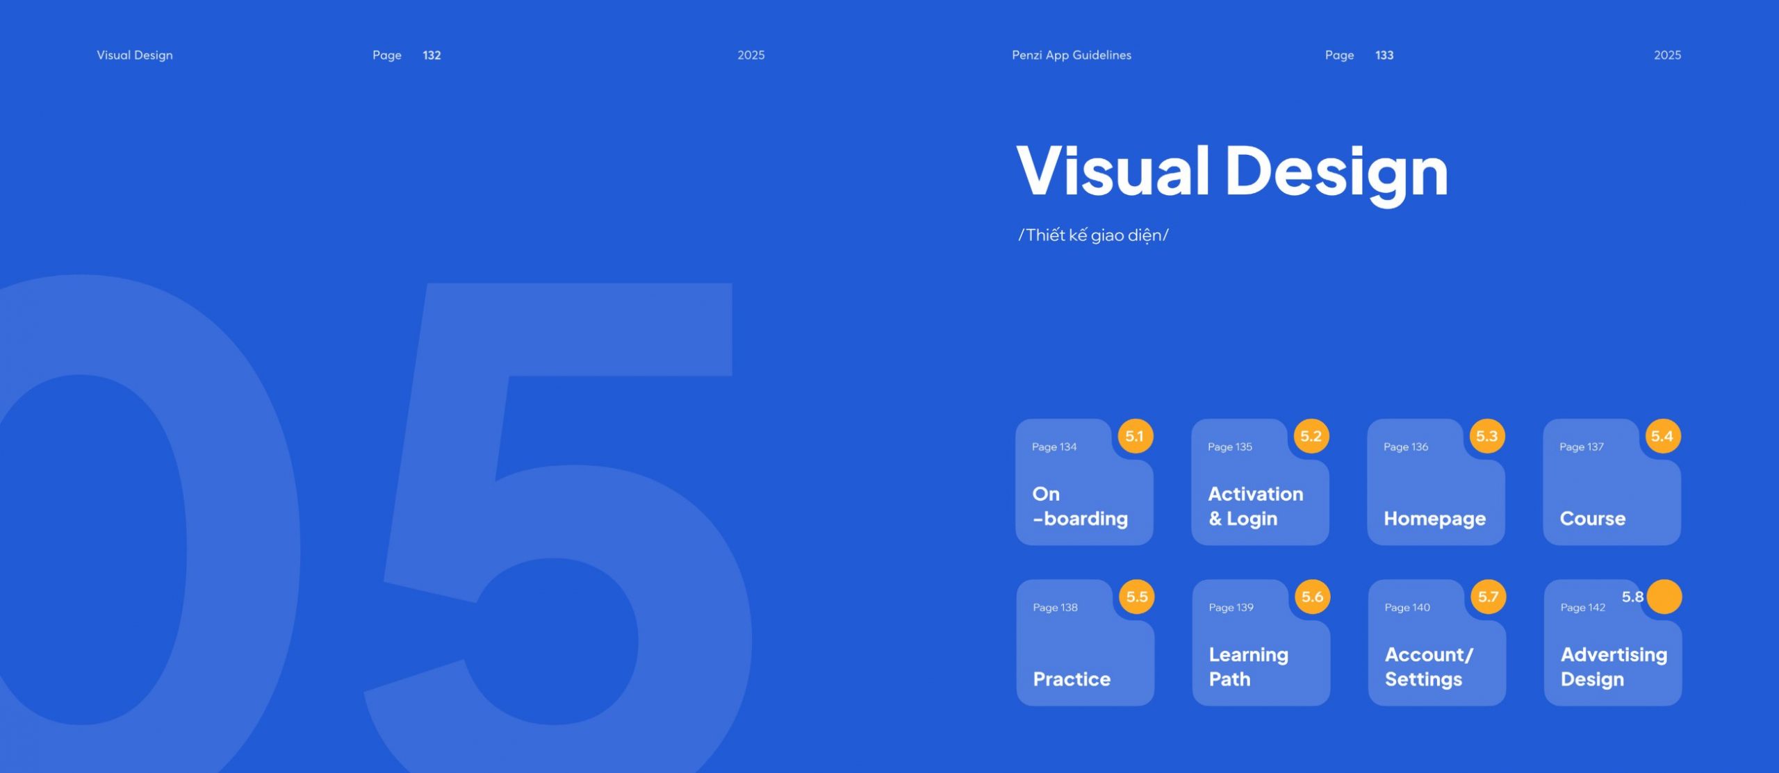Click the orange 5.4 badge
The width and height of the screenshot is (1779, 773).
(1663, 436)
